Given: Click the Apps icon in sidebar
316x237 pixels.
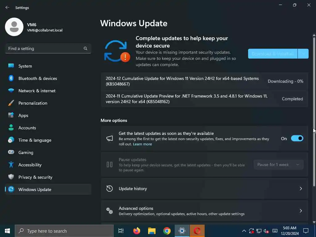Looking at the screenshot, I should point(11,115).
